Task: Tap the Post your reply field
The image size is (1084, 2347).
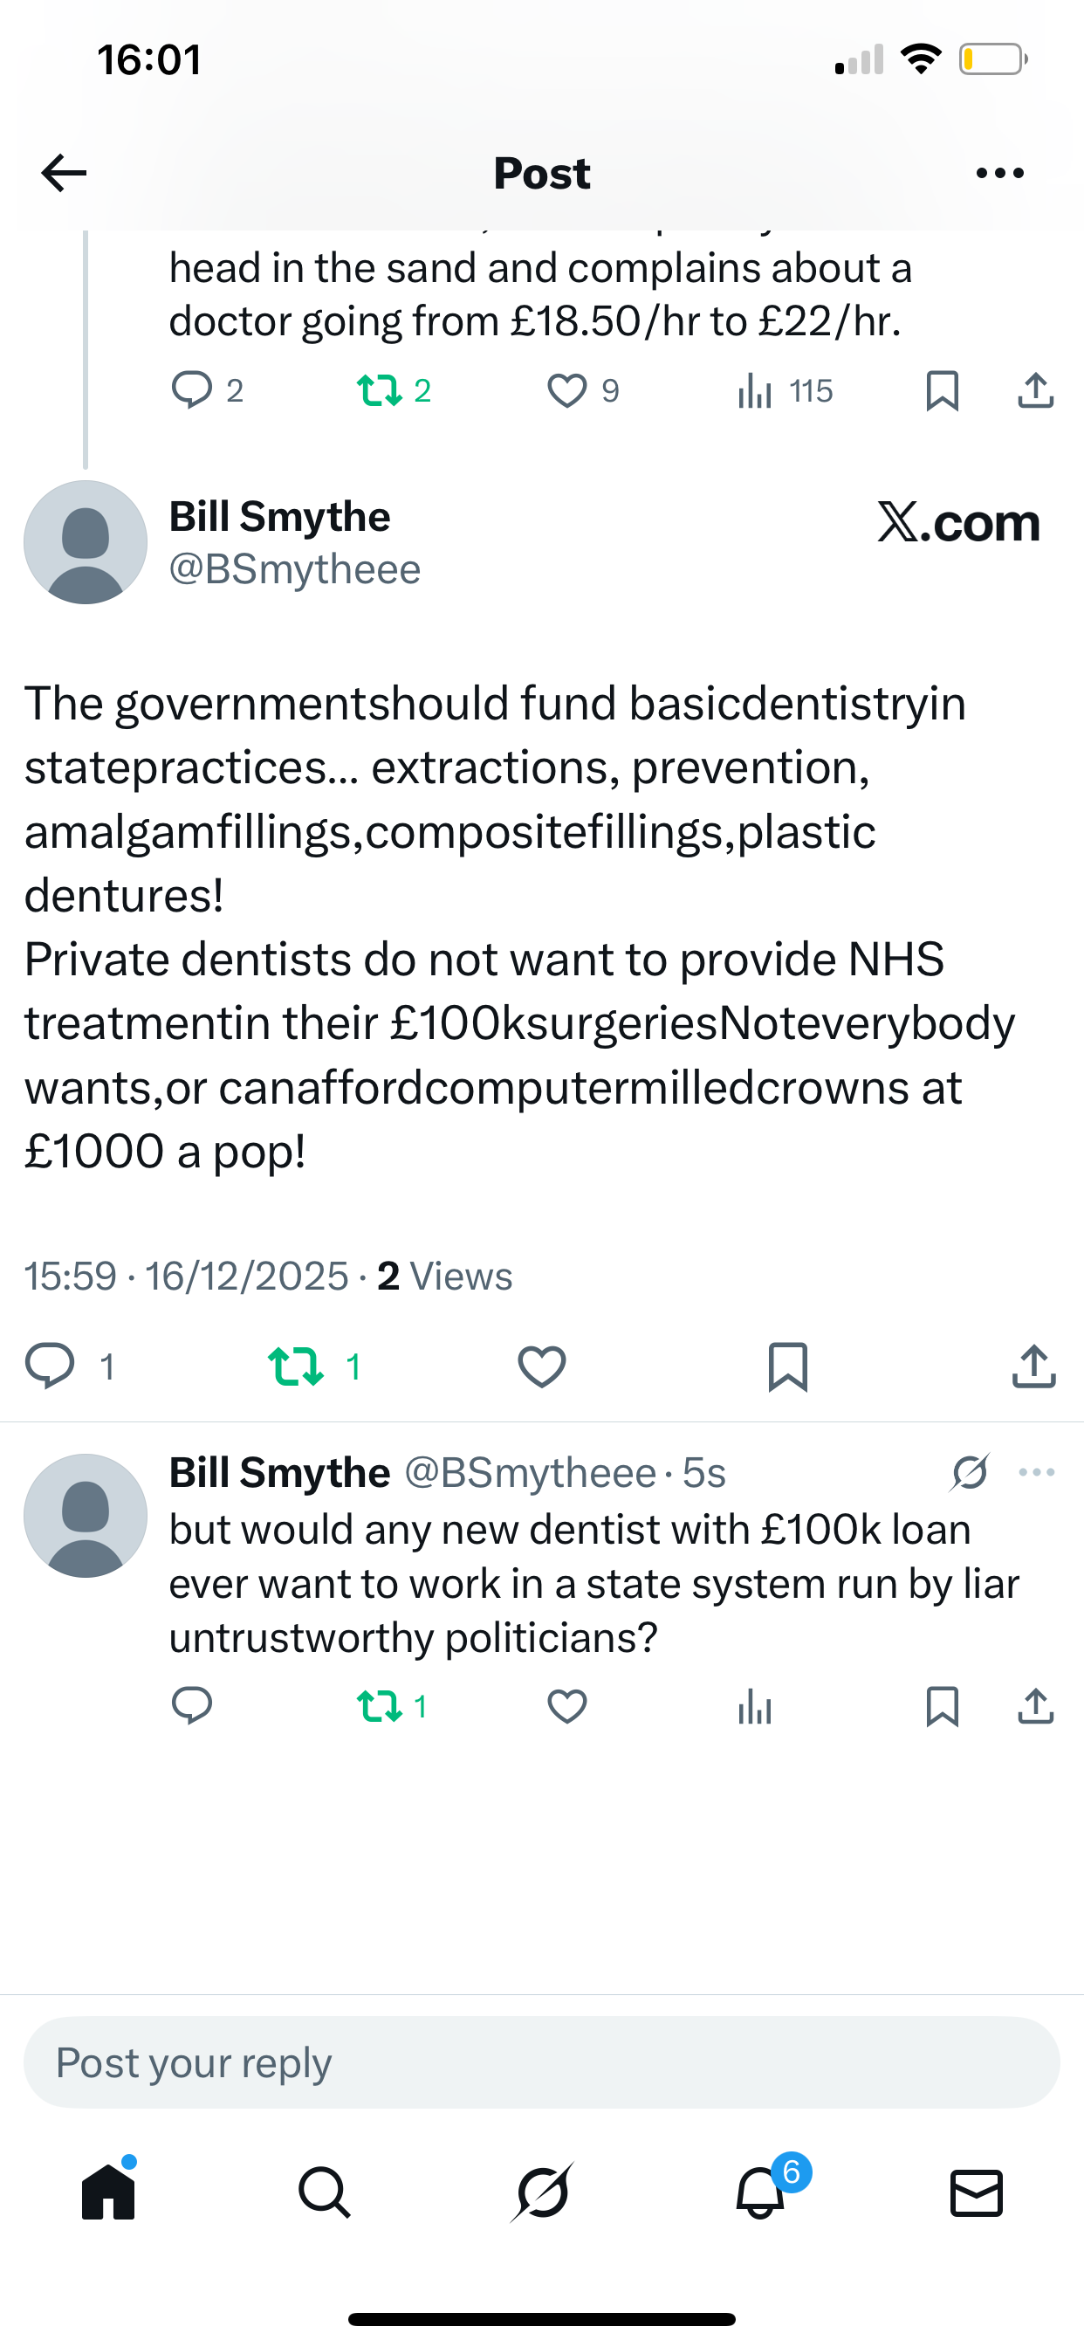Action: [x=542, y=2062]
